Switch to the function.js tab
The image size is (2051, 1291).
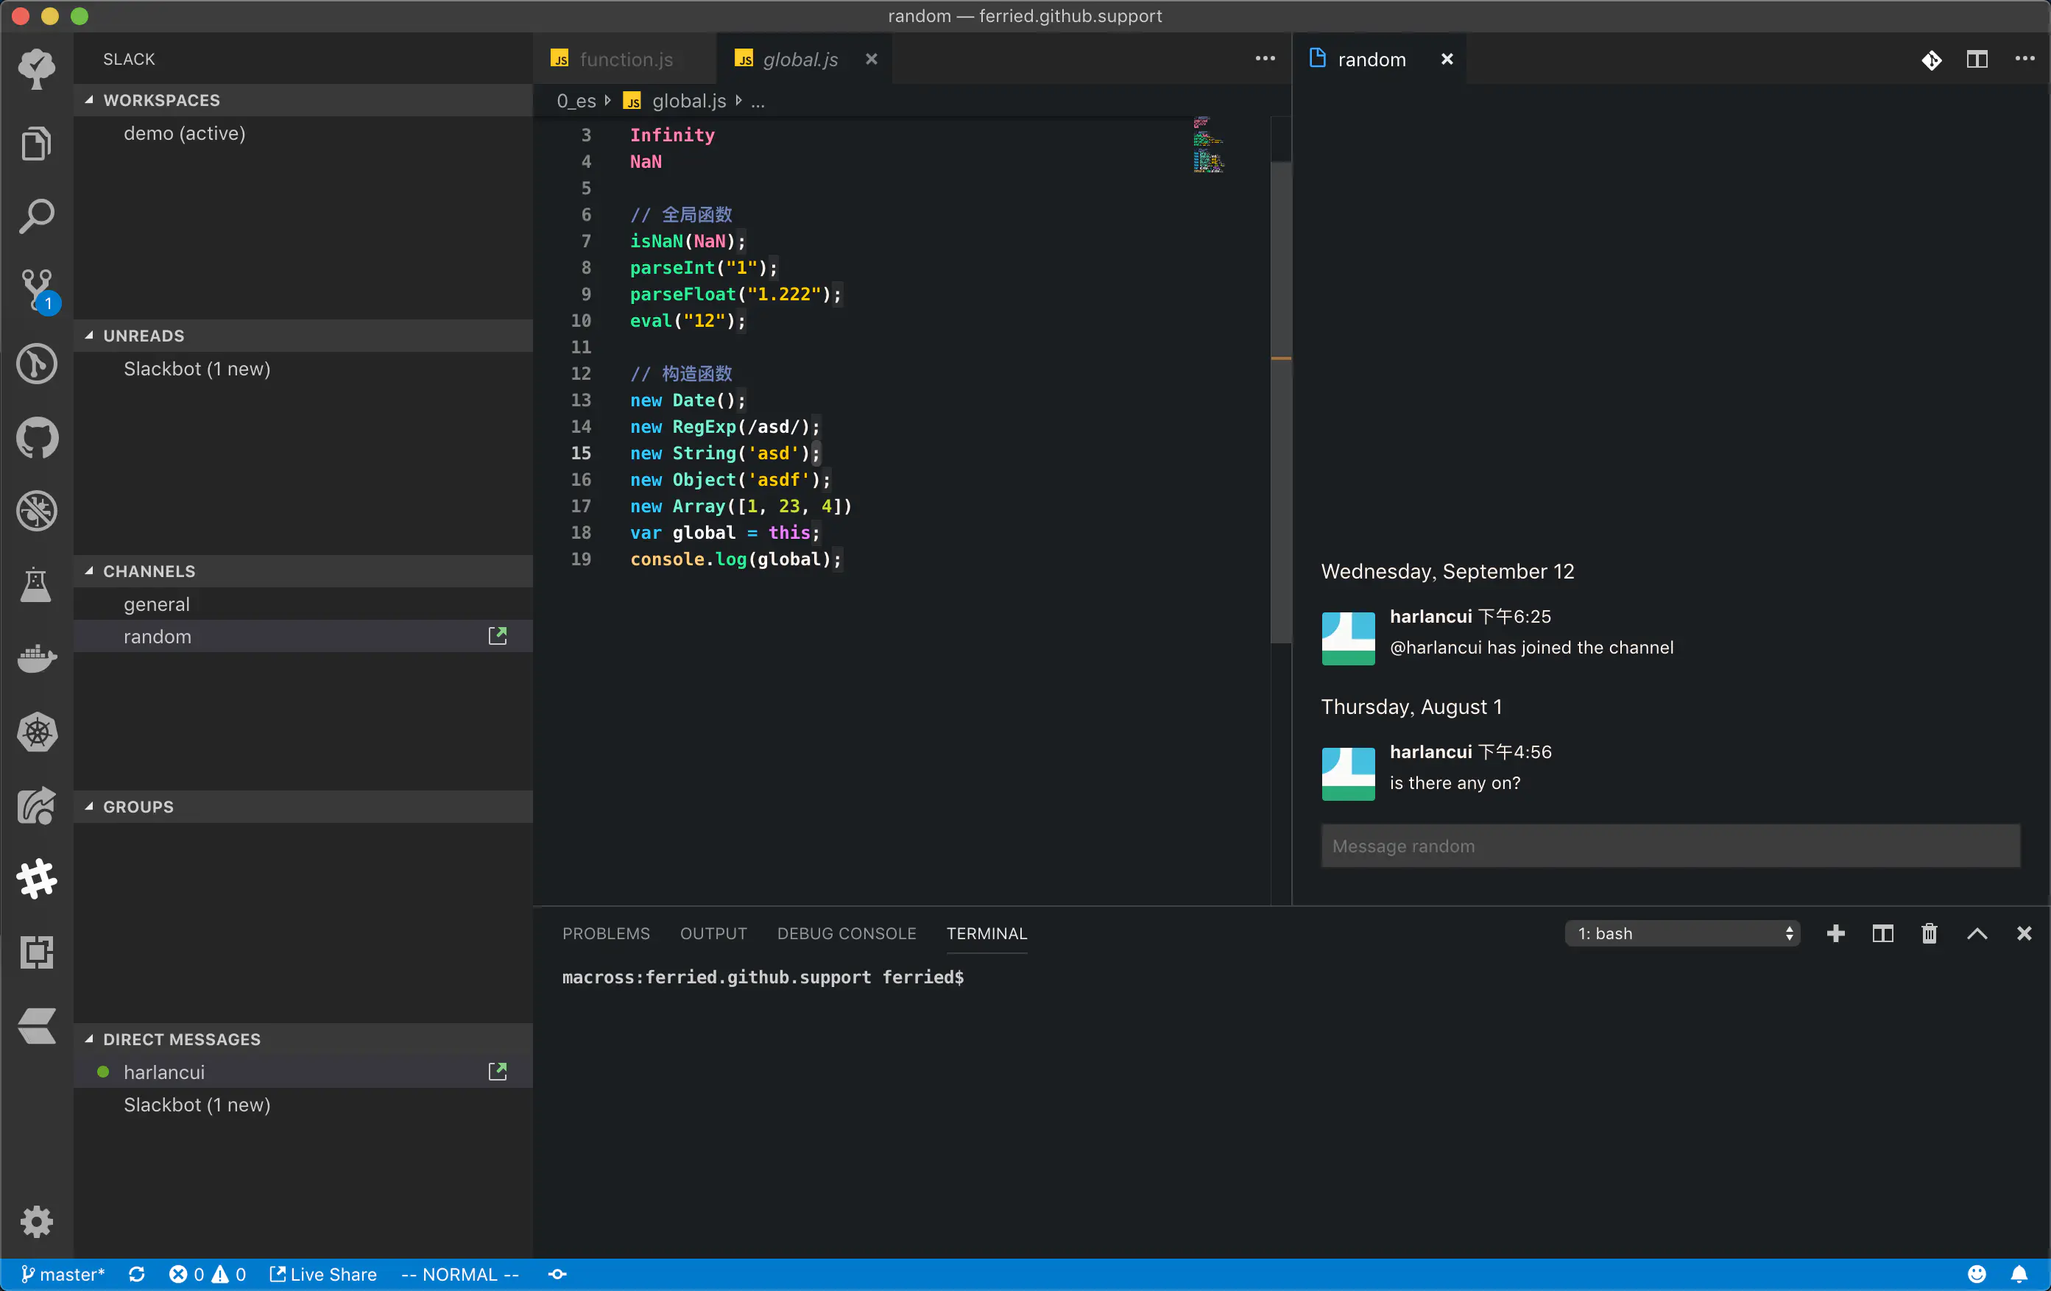[x=625, y=59]
